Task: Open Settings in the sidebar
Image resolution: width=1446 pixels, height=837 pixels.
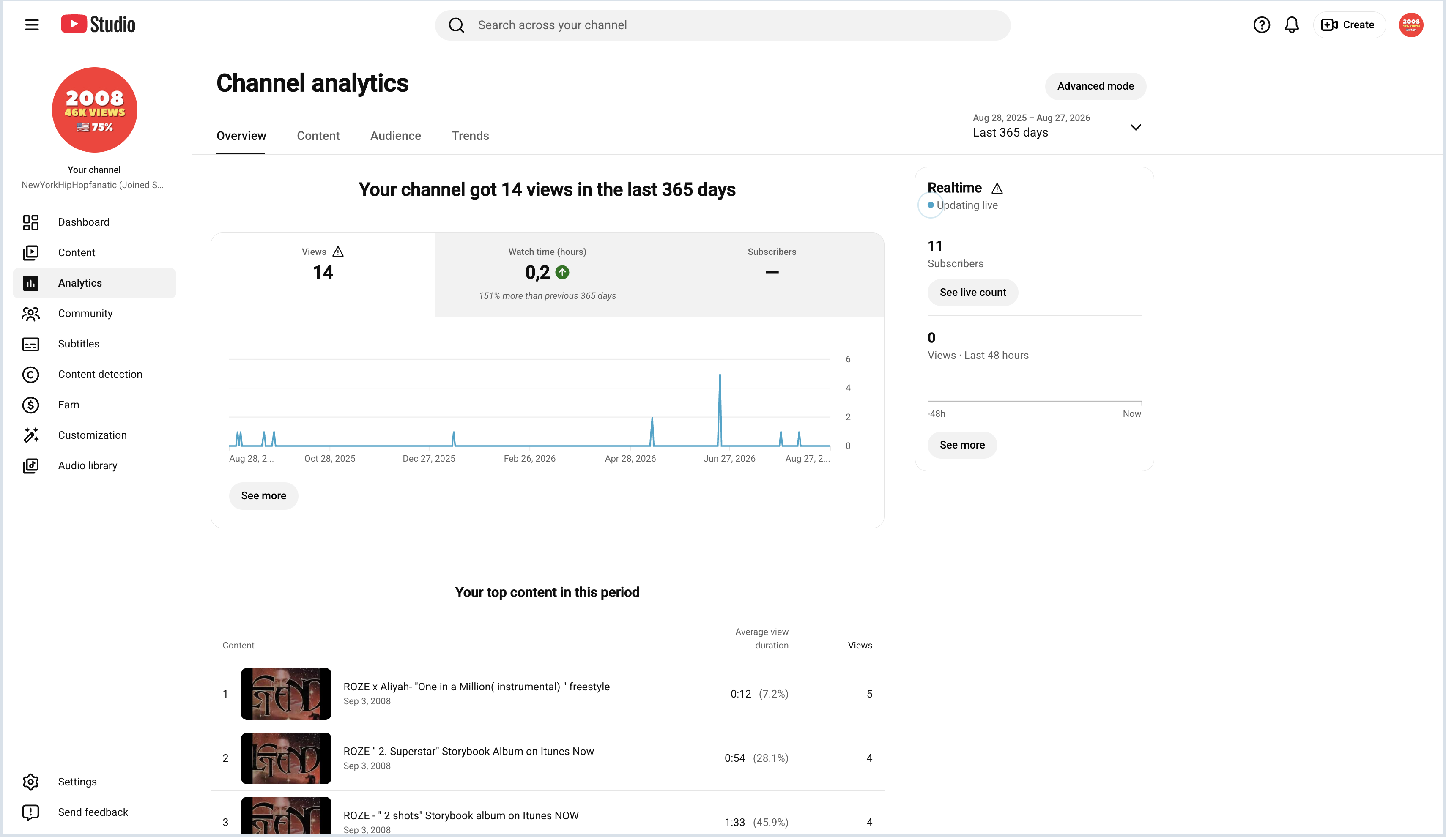Action: pyautogui.click(x=95, y=781)
